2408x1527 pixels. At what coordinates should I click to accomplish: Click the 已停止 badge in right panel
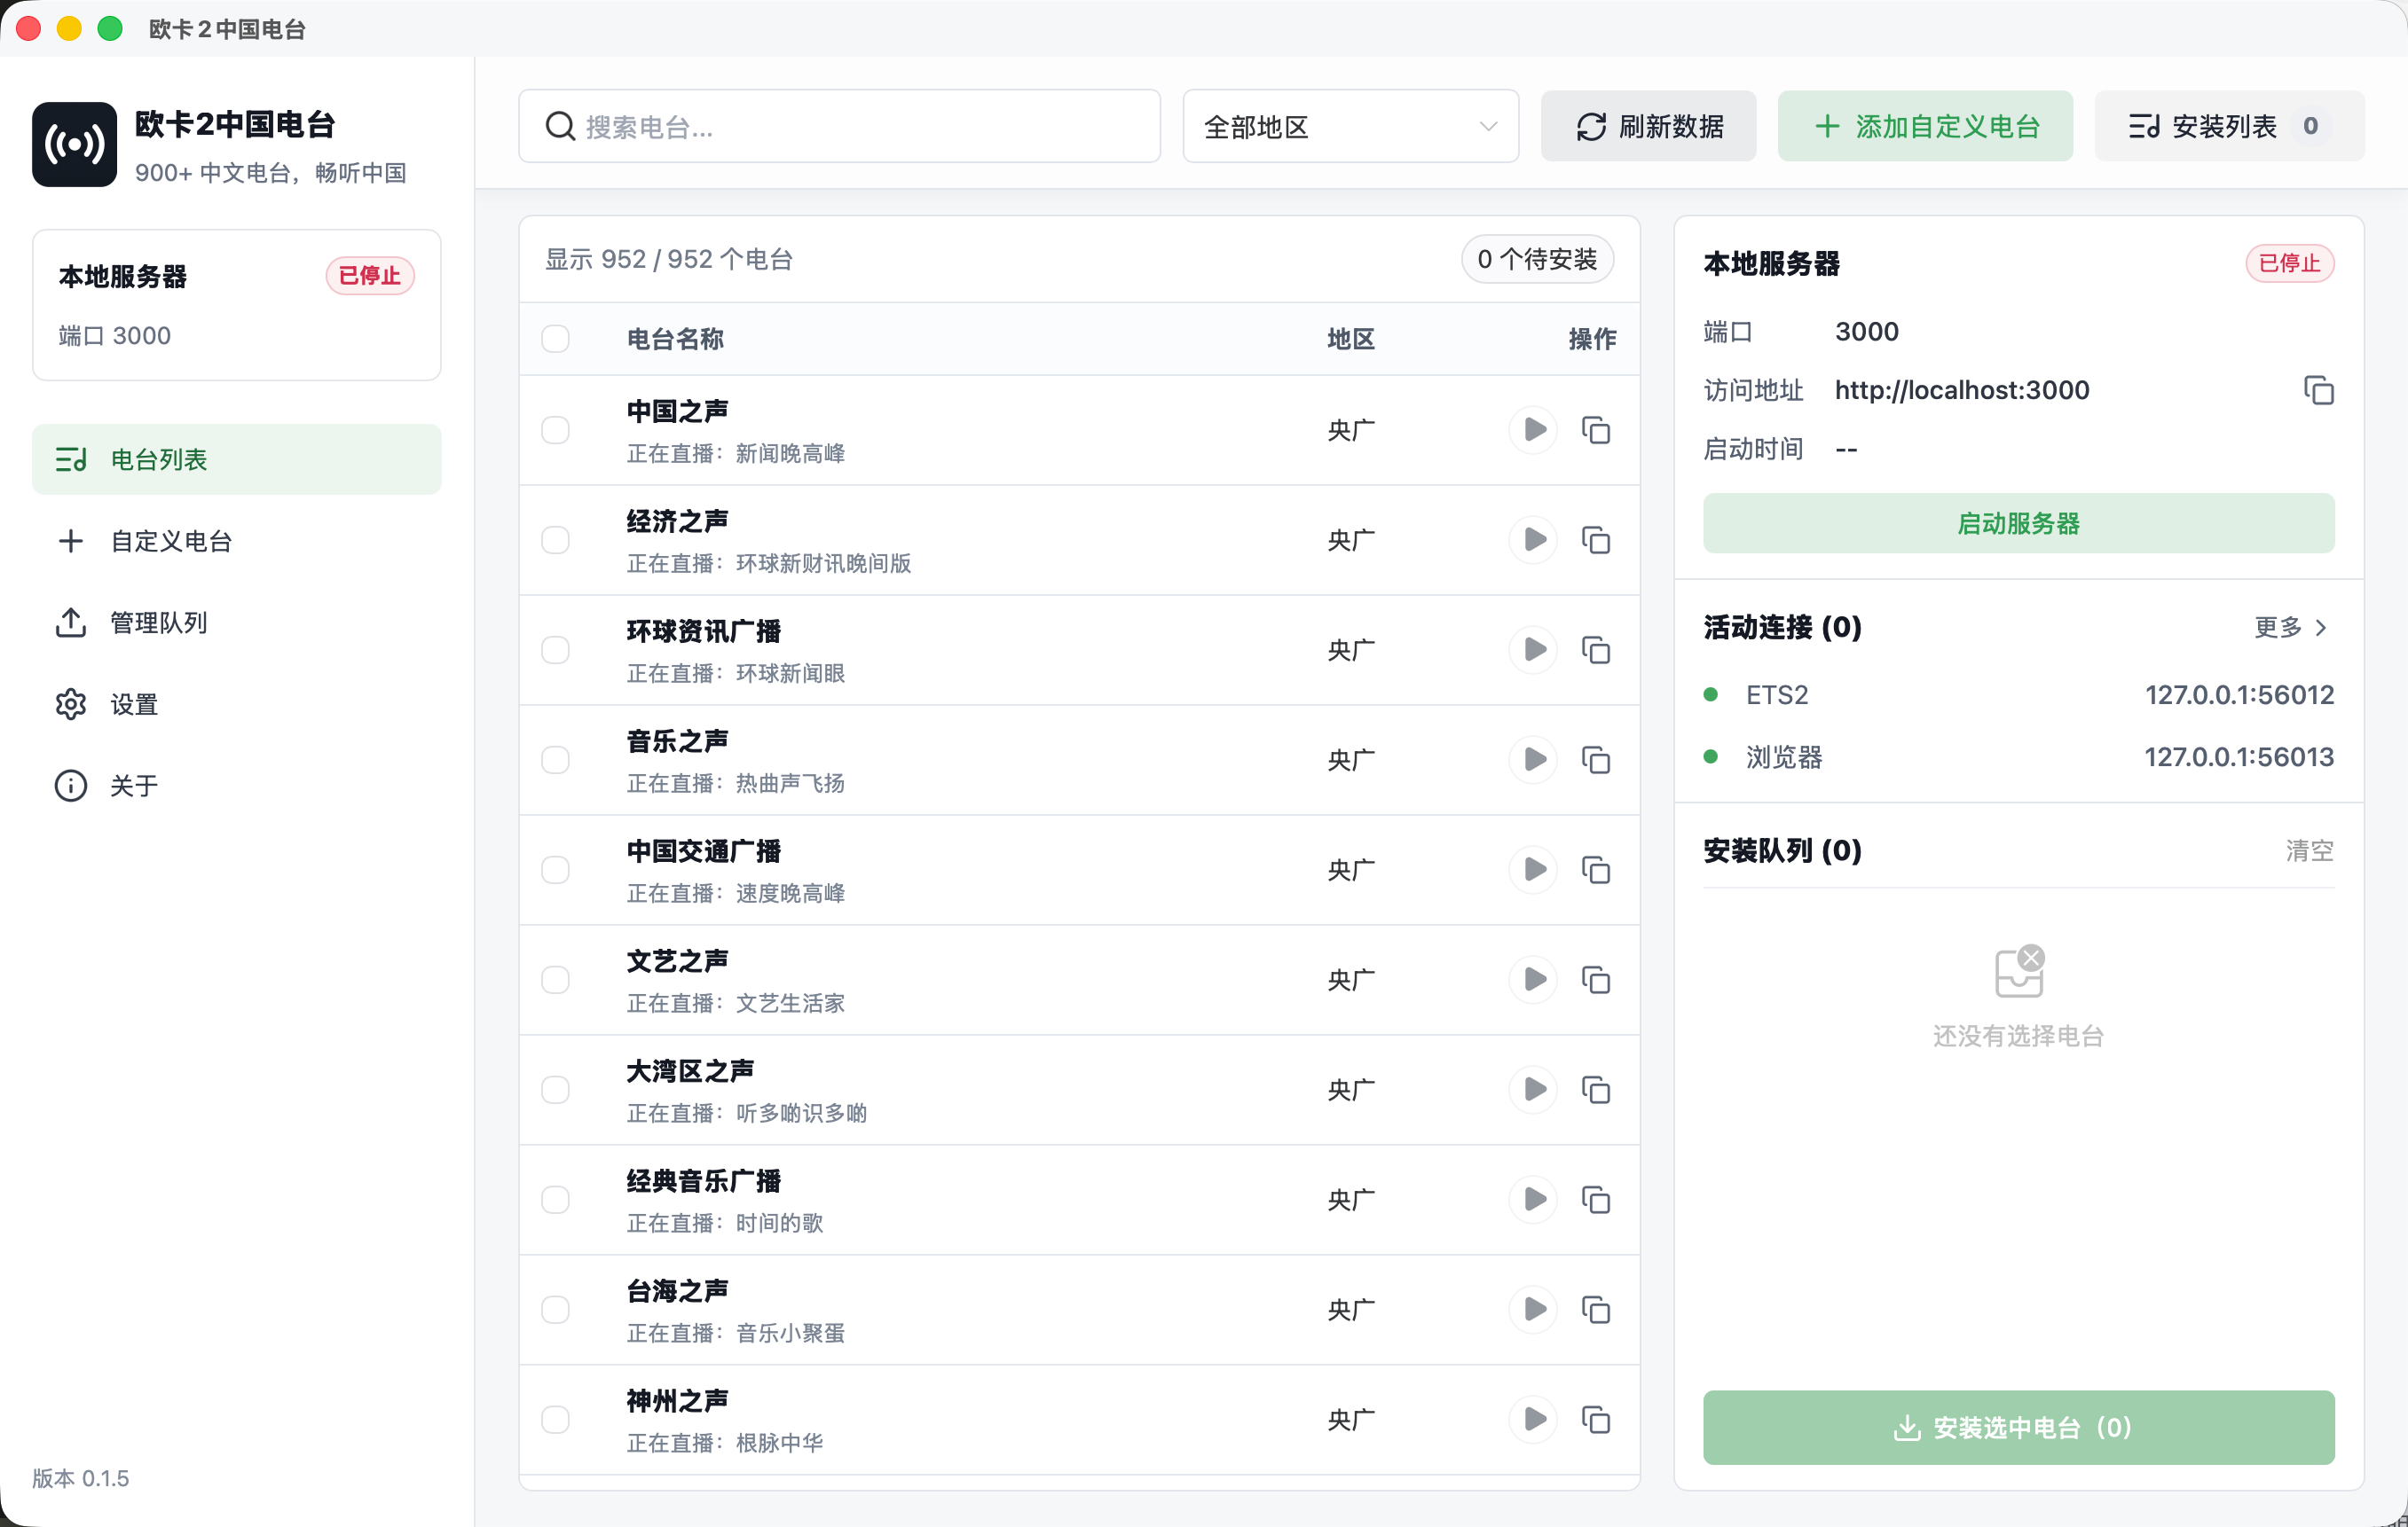2289,262
